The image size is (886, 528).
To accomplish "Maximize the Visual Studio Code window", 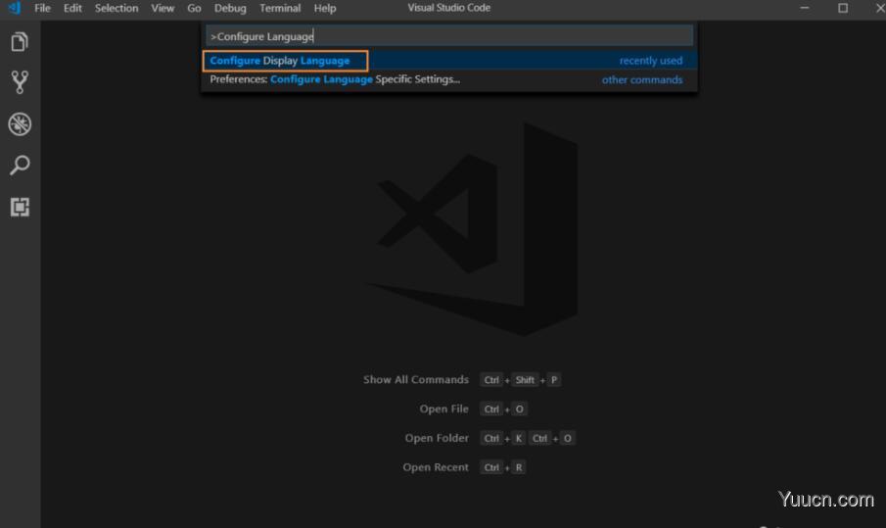I will tap(843, 8).
